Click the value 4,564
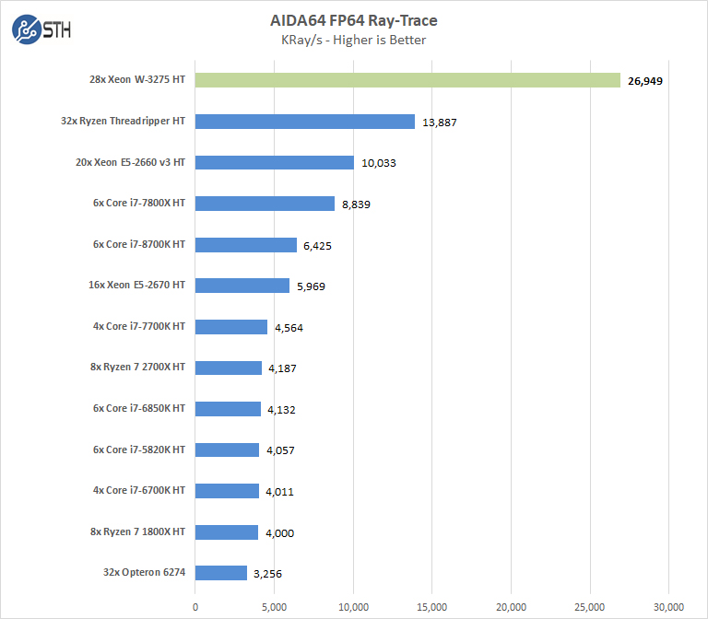This screenshot has height=619, width=708. 289,329
